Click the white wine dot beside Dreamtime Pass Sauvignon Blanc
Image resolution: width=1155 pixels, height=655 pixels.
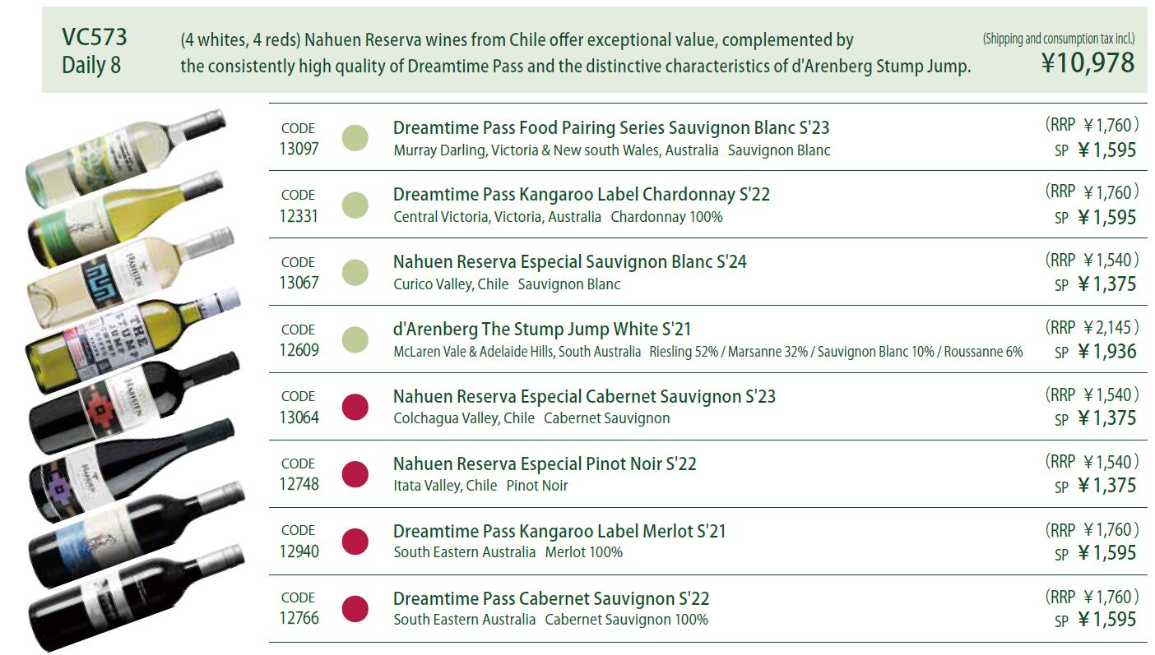[355, 137]
